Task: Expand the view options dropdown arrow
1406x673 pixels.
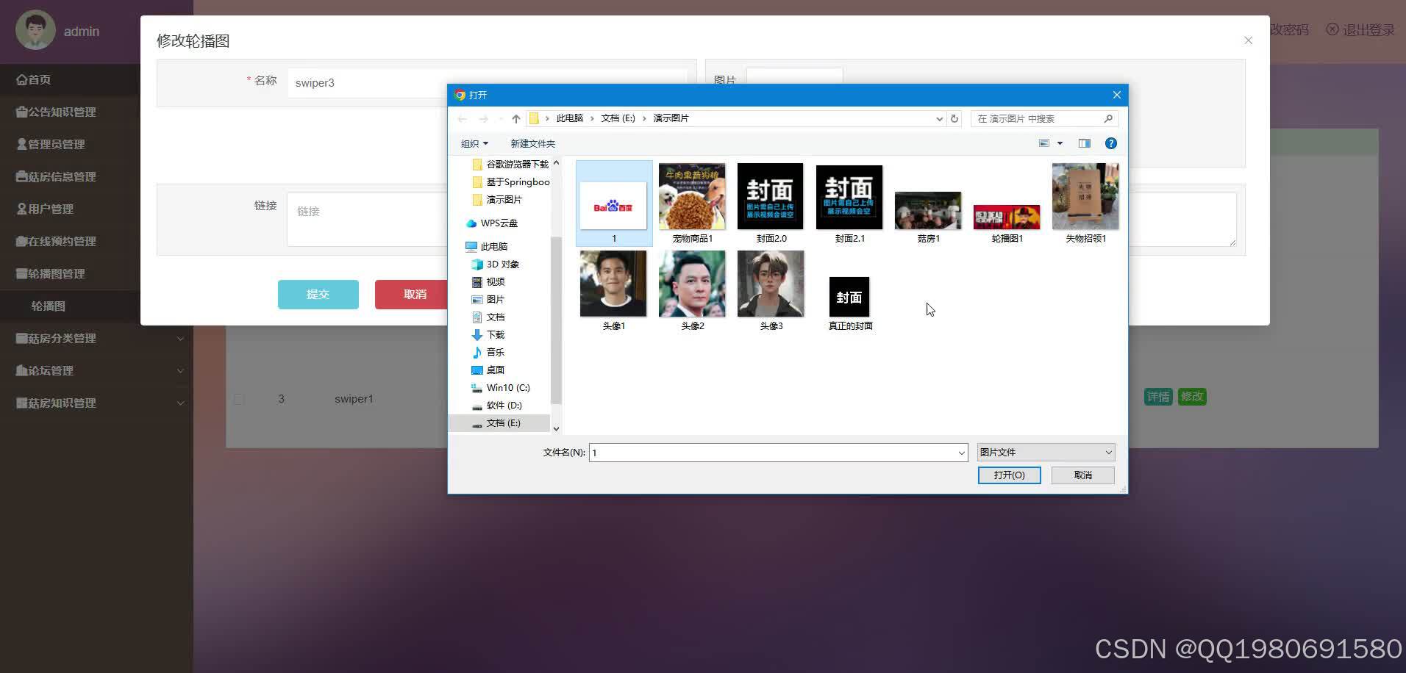Action: (1060, 143)
